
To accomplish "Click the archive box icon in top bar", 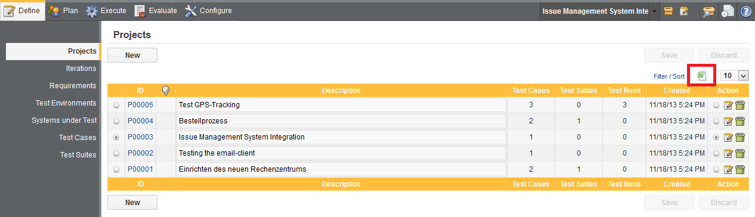I will click(x=669, y=11).
